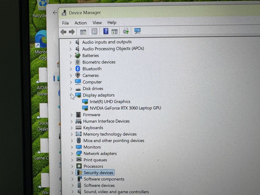Click the Display adaptors icon
Image resolution: width=260 pixels, height=195 pixels.
click(78, 95)
